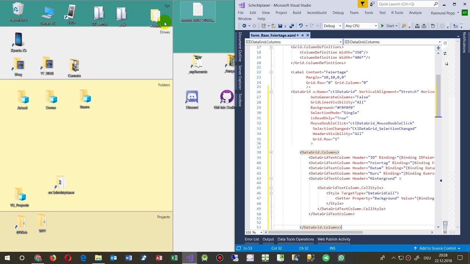Select the VS_Projects folder on desktop
470x264 pixels.
(19, 197)
